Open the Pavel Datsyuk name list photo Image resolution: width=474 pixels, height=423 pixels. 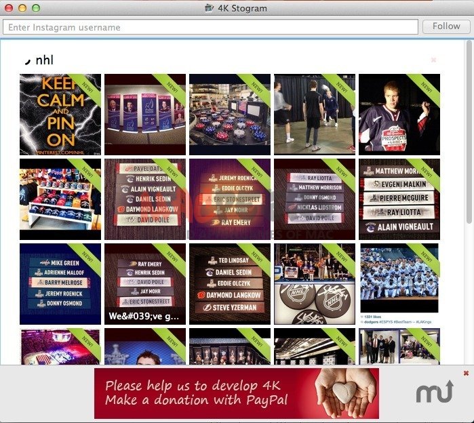point(145,199)
